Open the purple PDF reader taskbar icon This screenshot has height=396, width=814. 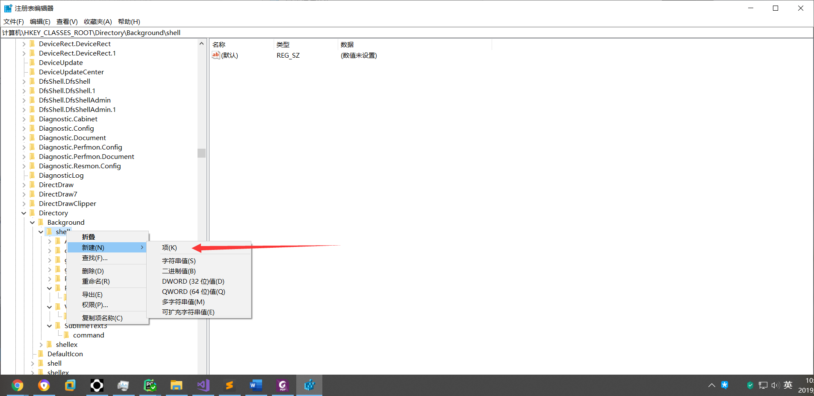click(283, 385)
